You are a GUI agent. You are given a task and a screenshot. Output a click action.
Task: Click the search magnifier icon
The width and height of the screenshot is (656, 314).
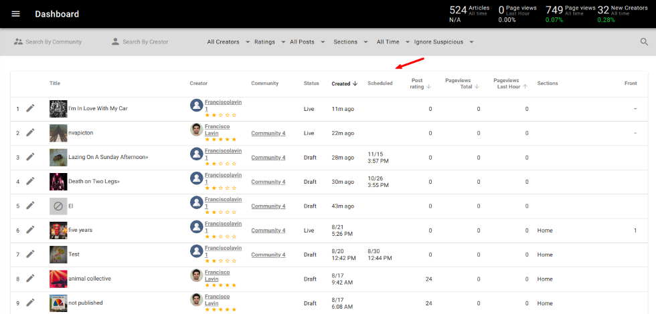[644, 42]
